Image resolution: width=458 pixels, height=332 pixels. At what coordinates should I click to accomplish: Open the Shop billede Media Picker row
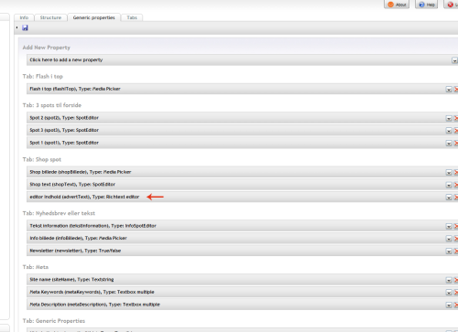coord(242,172)
